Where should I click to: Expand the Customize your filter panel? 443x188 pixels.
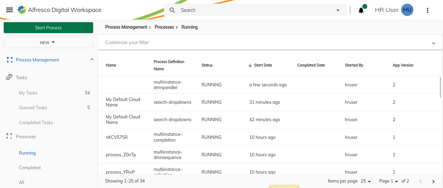[x=433, y=43]
